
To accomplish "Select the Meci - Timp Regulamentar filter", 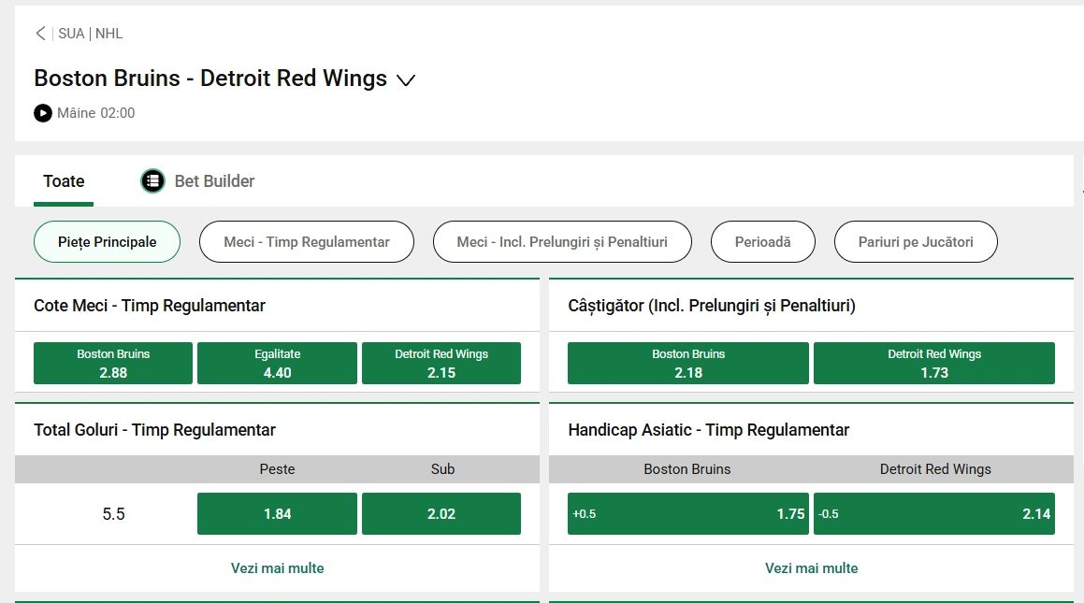I will click(x=306, y=241).
